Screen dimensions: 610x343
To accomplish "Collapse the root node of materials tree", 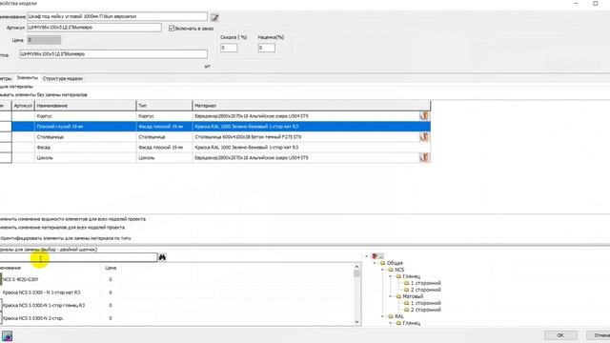I will tap(366, 256).
